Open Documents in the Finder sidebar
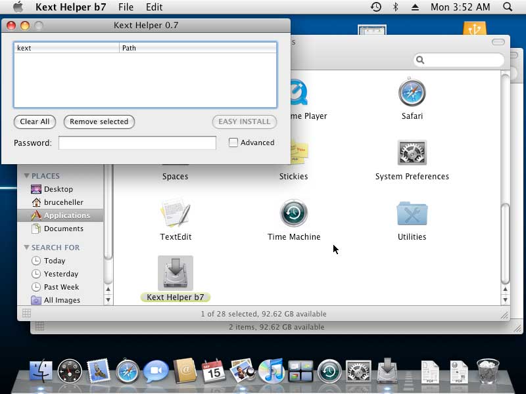The width and height of the screenshot is (526, 394). [x=57, y=229]
